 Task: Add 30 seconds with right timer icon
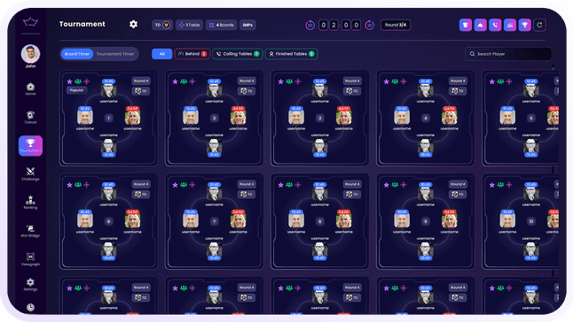370,25
